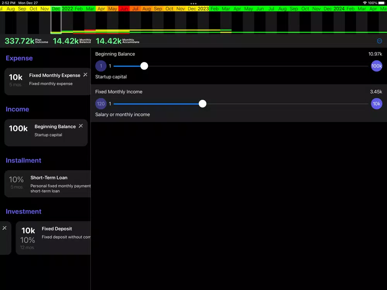This screenshot has width=387, height=290.
Task: Select the 2023 marker on the timeline
Action: point(203,9)
